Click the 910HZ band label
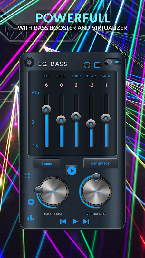This screenshot has width=145, height=258. point(76,76)
